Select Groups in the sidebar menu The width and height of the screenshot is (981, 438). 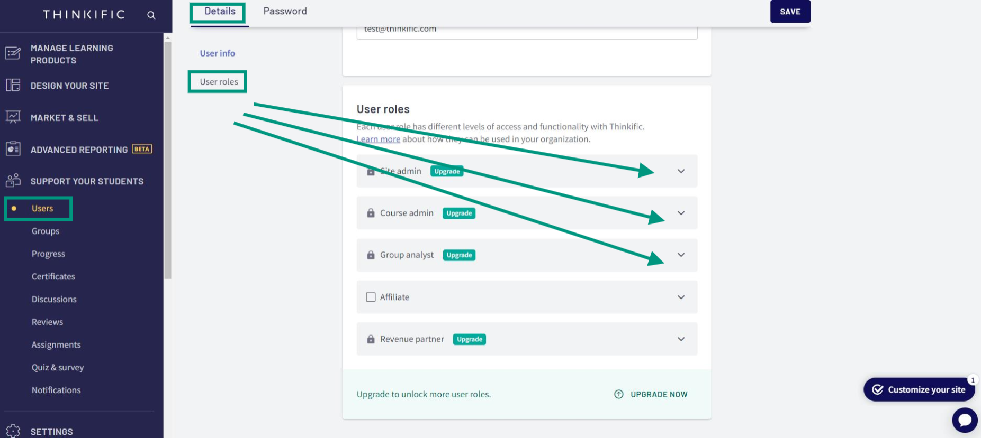46,231
